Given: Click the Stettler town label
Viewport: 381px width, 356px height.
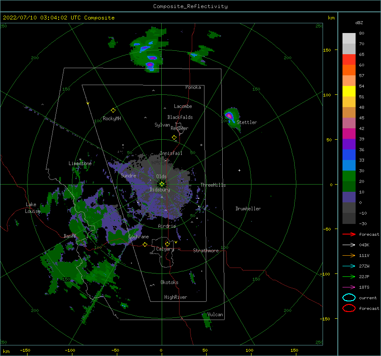Looking at the screenshot, I should click(x=247, y=122).
